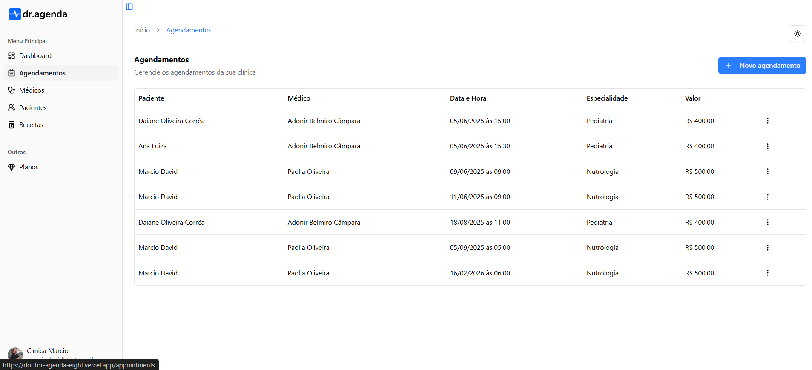Viewport: 812px width, 370px height.
Task: Open three-dot menu for 11/06/2025 appointment
Action: point(767,197)
